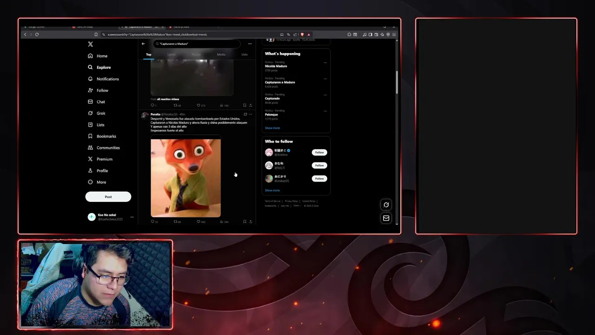Click the page's vertical scrollbar thumb
This screenshot has width=595, height=335.
397,82
